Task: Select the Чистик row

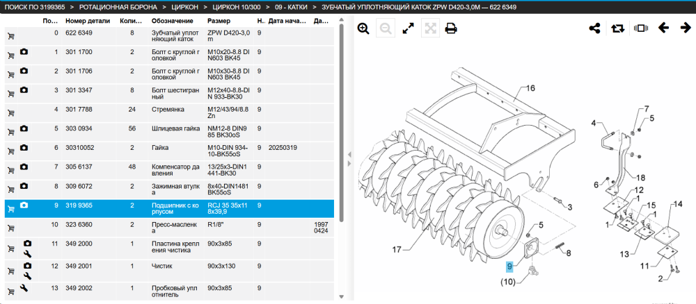Action: [169, 271]
